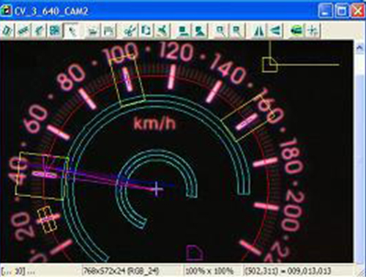Click the second magnifier zoom icon
Image resolution: width=366 pixels, height=277 pixels.
point(236,31)
